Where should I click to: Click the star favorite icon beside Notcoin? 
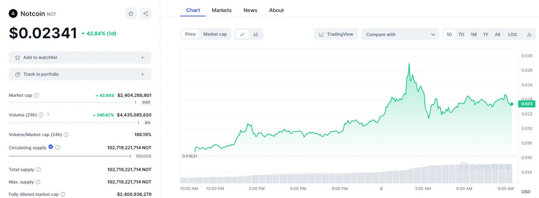[x=131, y=13]
